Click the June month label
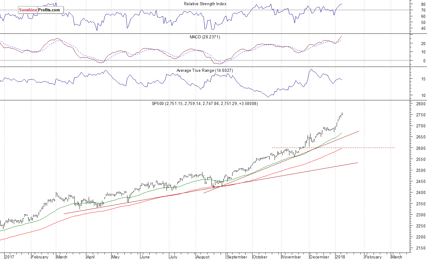The width and height of the screenshot is (427, 259). tap(146, 257)
